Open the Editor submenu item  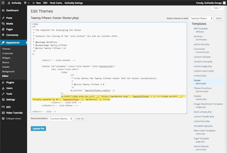click(5, 76)
